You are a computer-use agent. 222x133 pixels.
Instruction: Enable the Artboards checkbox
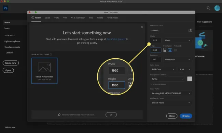coord(176,50)
